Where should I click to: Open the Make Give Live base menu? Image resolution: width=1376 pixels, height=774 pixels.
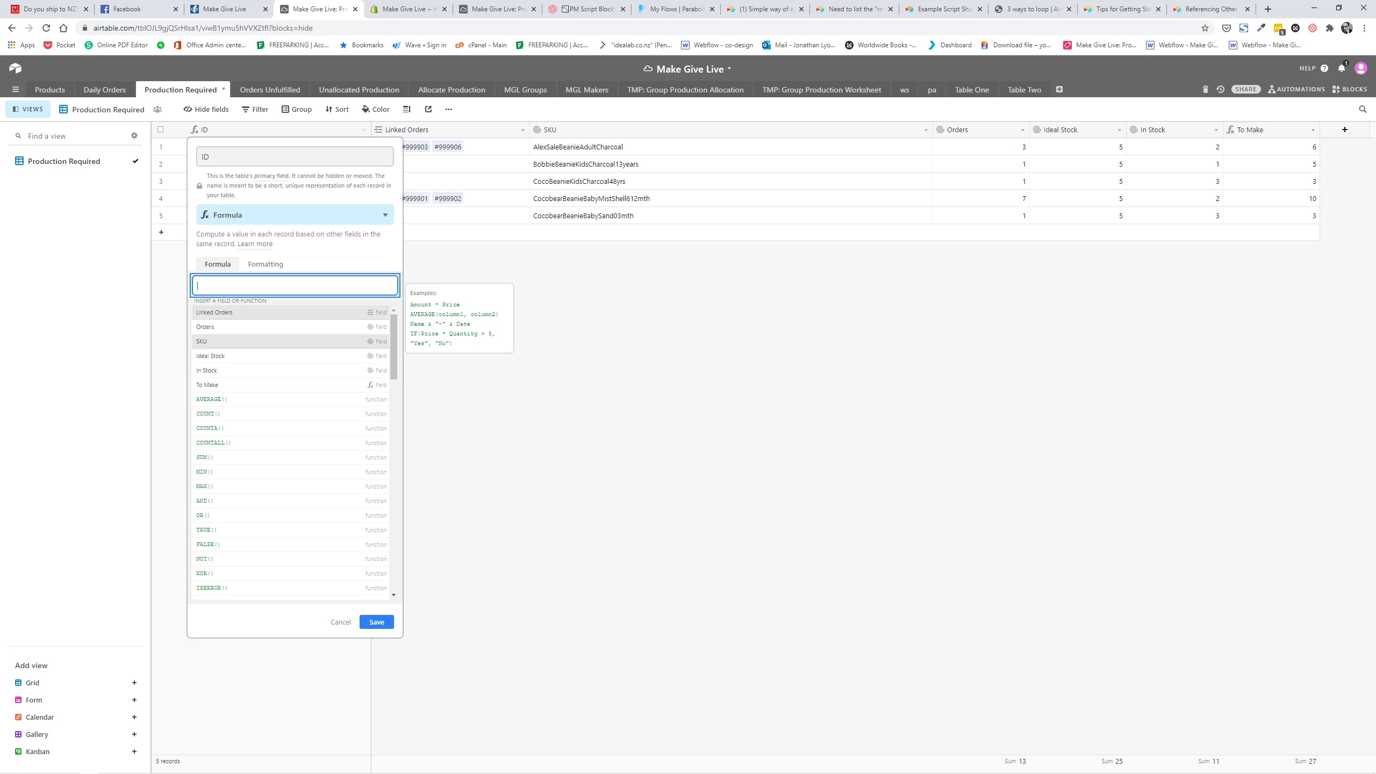tap(688, 69)
